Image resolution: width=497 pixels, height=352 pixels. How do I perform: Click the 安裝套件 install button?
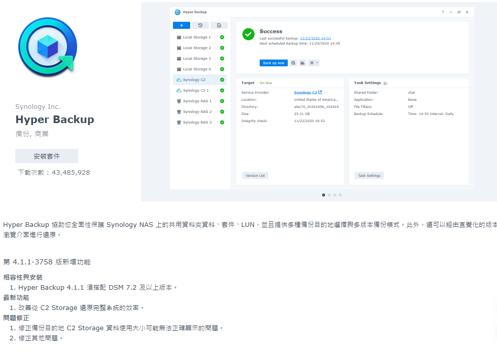click(47, 156)
